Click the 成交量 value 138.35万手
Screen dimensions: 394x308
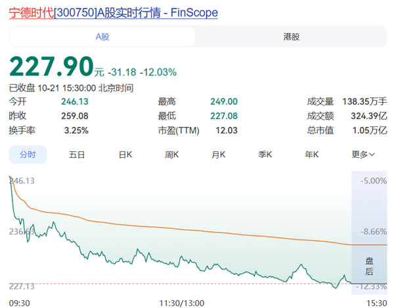(364, 101)
